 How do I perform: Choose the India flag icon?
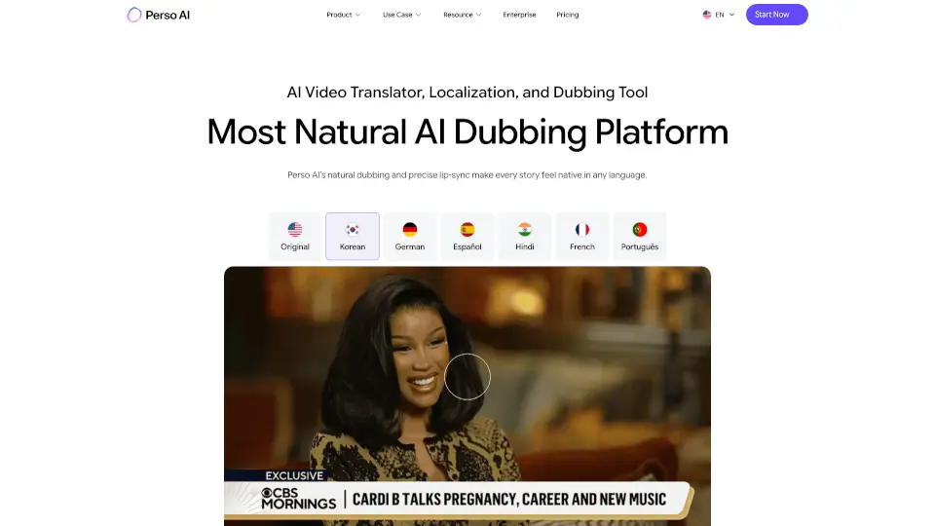point(525,230)
